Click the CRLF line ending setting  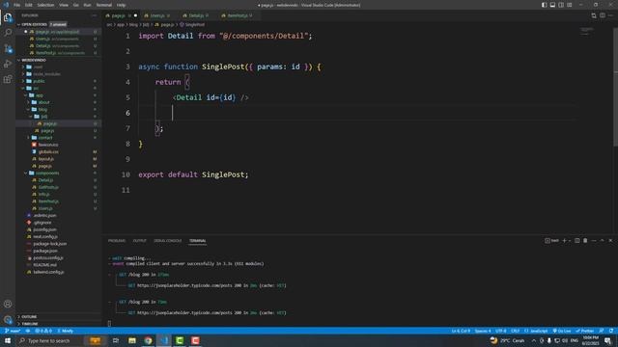click(515, 331)
